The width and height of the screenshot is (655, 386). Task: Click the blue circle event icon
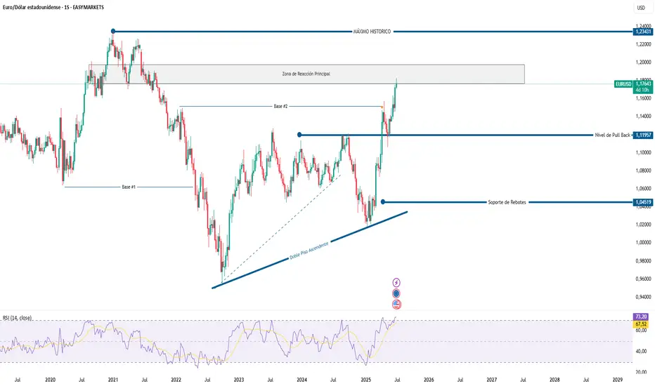(396, 293)
